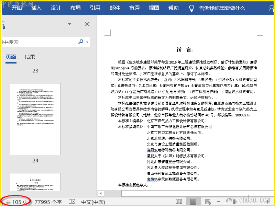The height and width of the screenshot is (206, 275).
Task: Click the lightbulb Tell Me icon
Action: (x=191, y=8)
